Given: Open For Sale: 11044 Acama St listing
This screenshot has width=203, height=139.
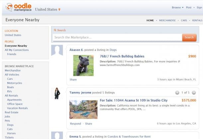Looking at the screenshot, I should (134, 100).
